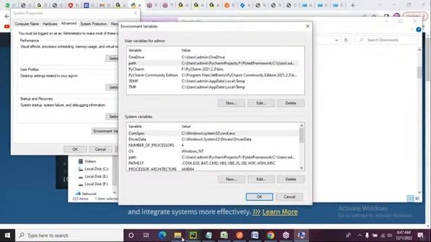
Task: Open Videos in File Explorer tree
Action: (88, 161)
